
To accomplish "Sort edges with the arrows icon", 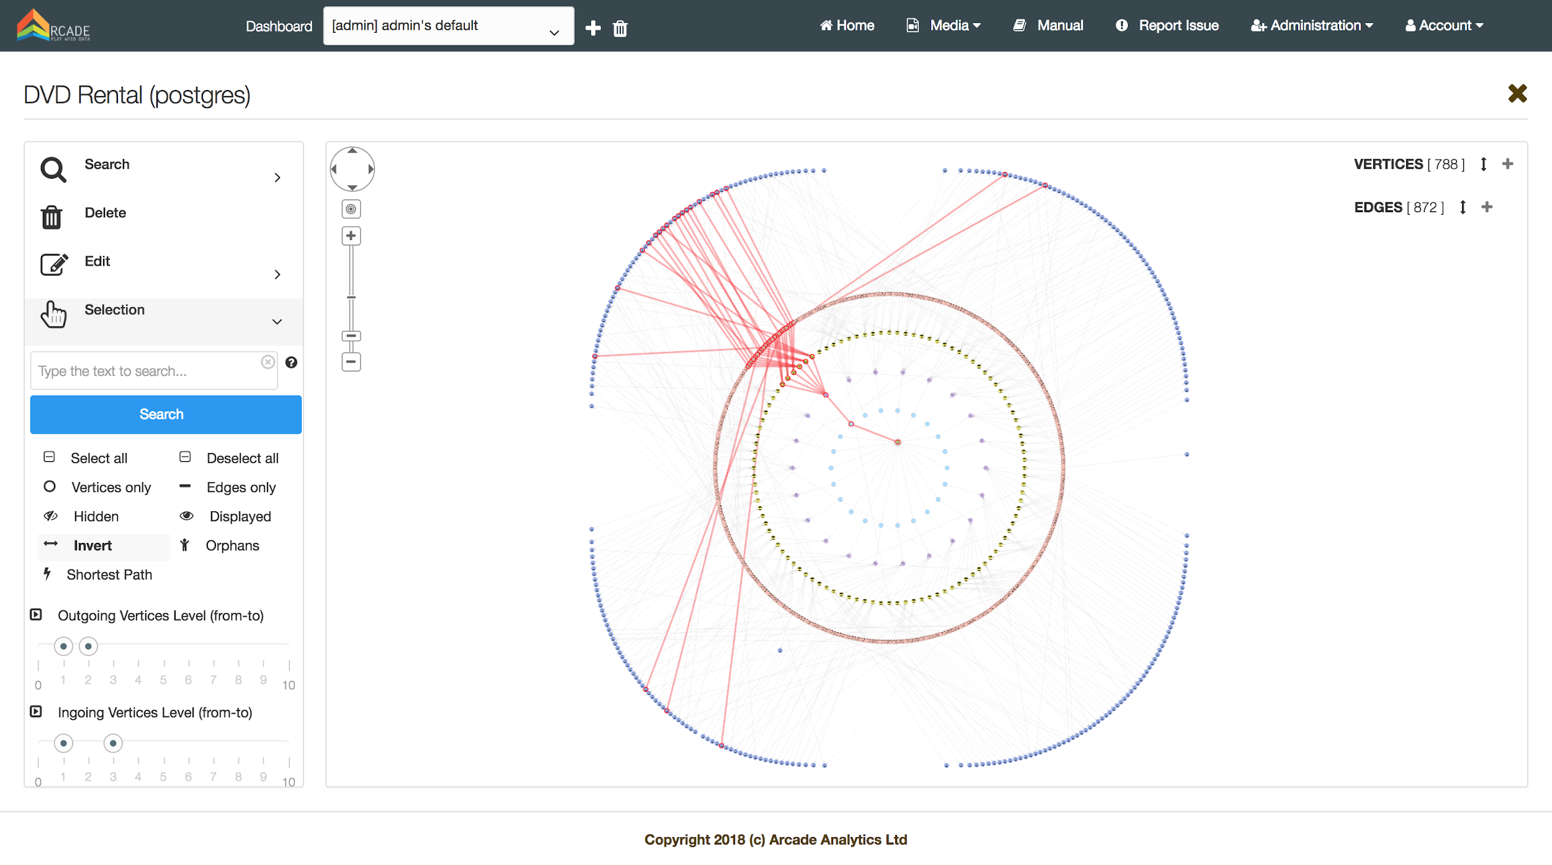I will [x=1463, y=207].
